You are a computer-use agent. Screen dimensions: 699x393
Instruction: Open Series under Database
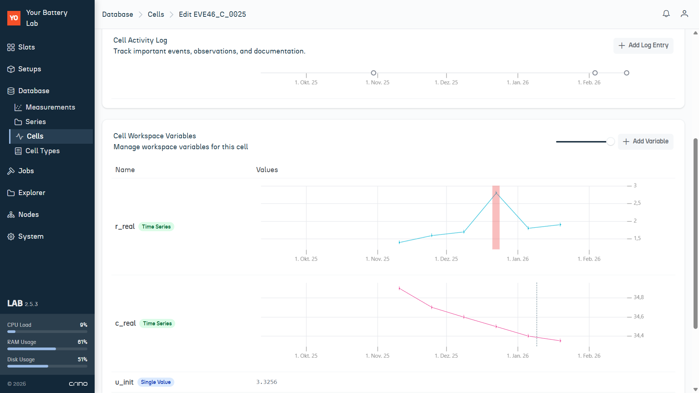pyautogui.click(x=35, y=122)
